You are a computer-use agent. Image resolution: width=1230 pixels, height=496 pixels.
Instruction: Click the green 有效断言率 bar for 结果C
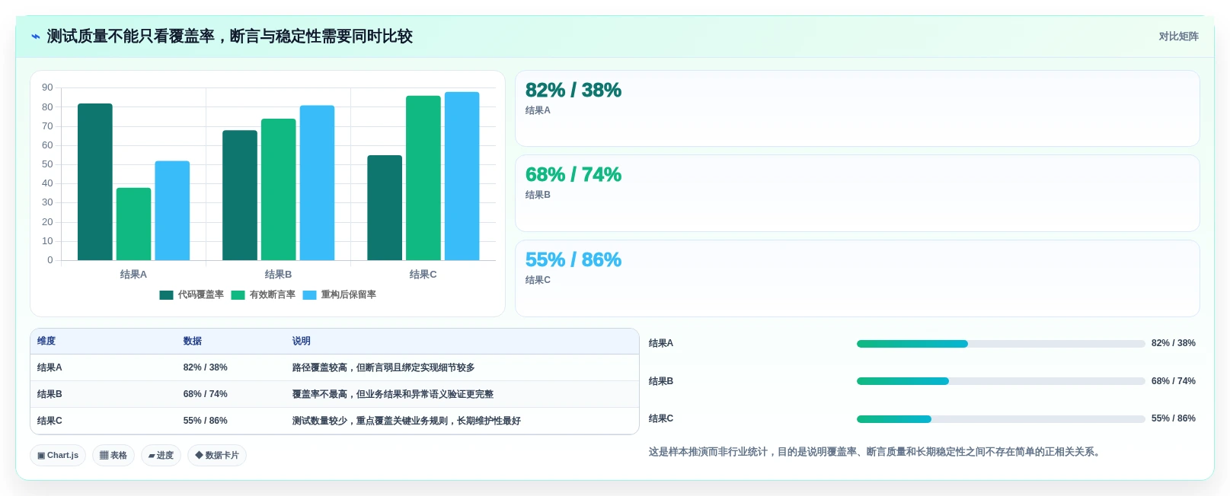click(x=423, y=178)
